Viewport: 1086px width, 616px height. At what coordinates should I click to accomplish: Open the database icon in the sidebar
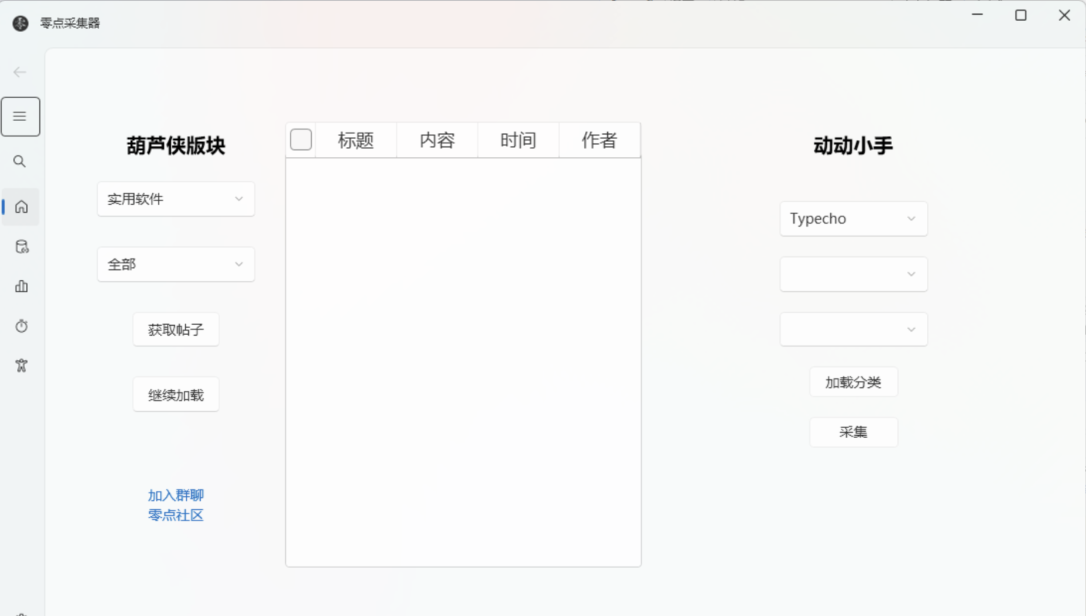click(x=22, y=246)
